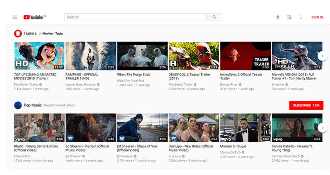The image size is (330, 175).
Task: Open Maroon 5 - Sugar video title
Action: click(233, 146)
